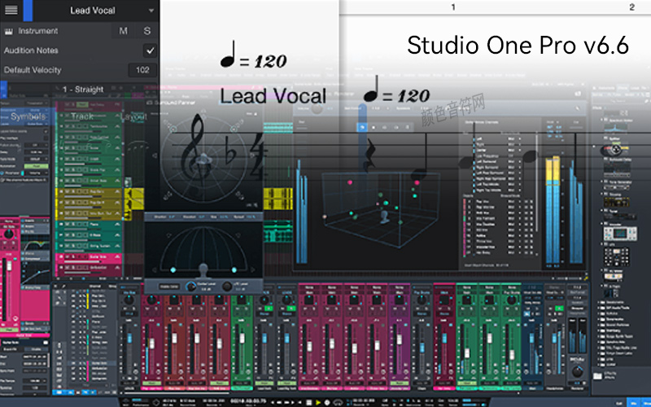Select the 4/4 time signature
The image size is (651, 407).
(258, 156)
